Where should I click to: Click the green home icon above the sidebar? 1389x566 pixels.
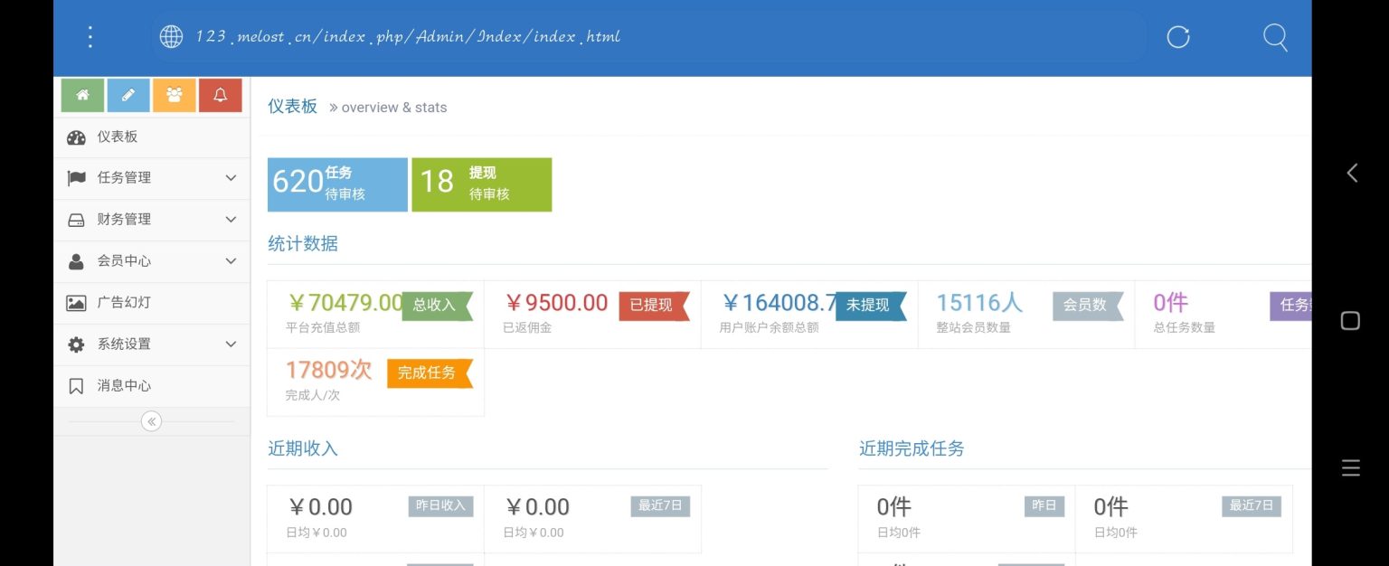point(82,94)
